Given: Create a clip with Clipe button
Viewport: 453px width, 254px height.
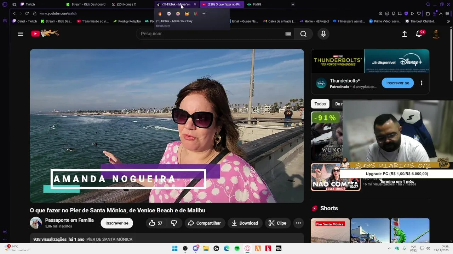Looking at the screenshot, I should [x=277, y=223].
